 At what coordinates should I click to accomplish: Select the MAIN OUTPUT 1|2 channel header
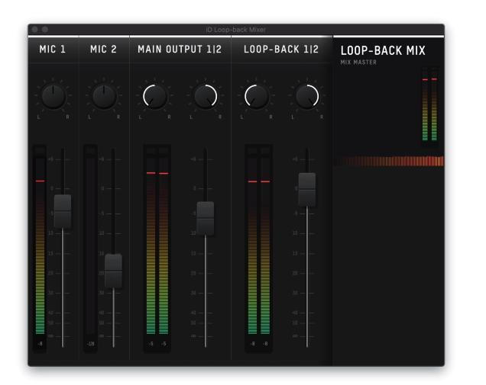pos(180,50)
